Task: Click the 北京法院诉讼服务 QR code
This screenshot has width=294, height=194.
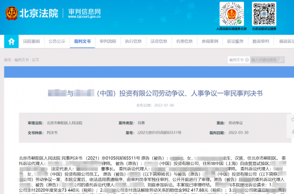Action: 264,14
